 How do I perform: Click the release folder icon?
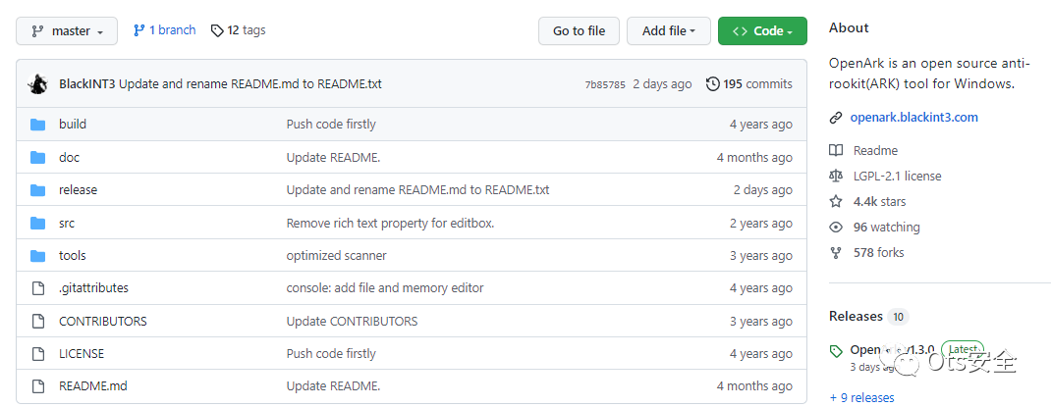(x=37, y=191)
